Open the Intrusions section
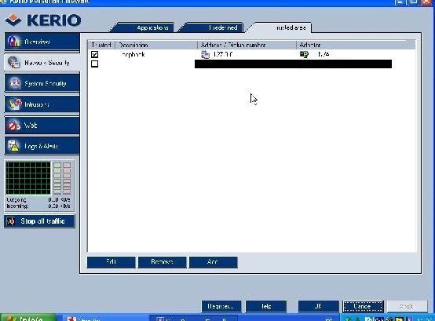The width and height of the screenshot is (435, 321). [x=42, y=104]
